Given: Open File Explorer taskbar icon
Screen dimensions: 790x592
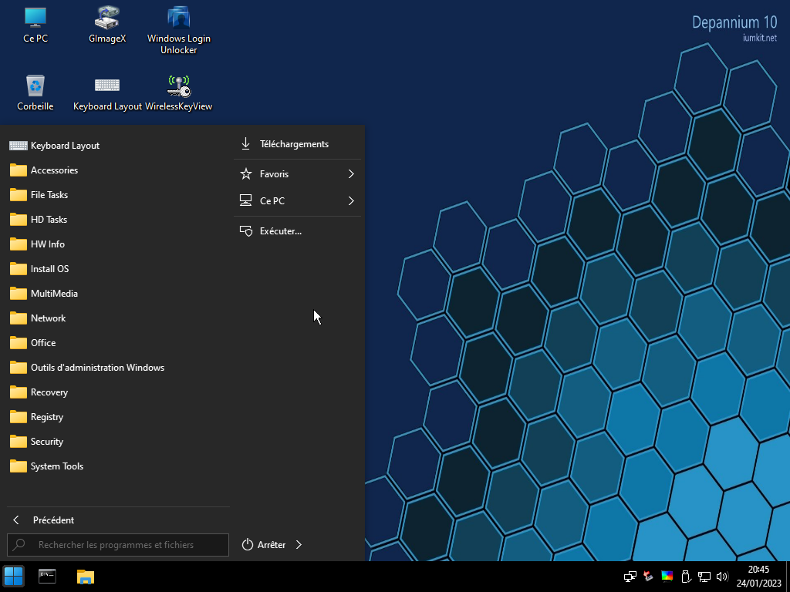Looking at the screenshot, I should tap(85, 577).
